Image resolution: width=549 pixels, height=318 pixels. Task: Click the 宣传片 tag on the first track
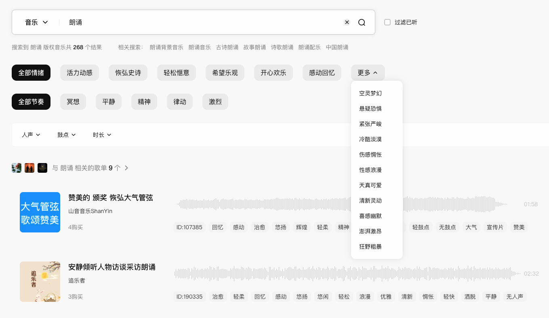click(x=495, y=227)
